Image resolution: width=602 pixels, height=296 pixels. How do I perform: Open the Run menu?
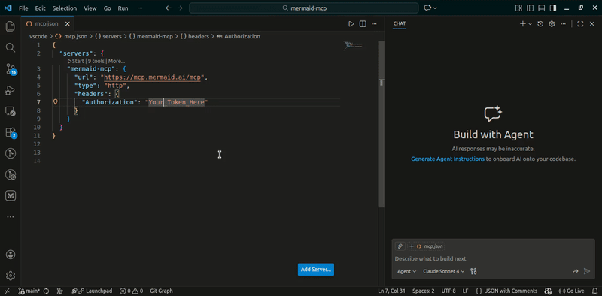coord(123,8)
